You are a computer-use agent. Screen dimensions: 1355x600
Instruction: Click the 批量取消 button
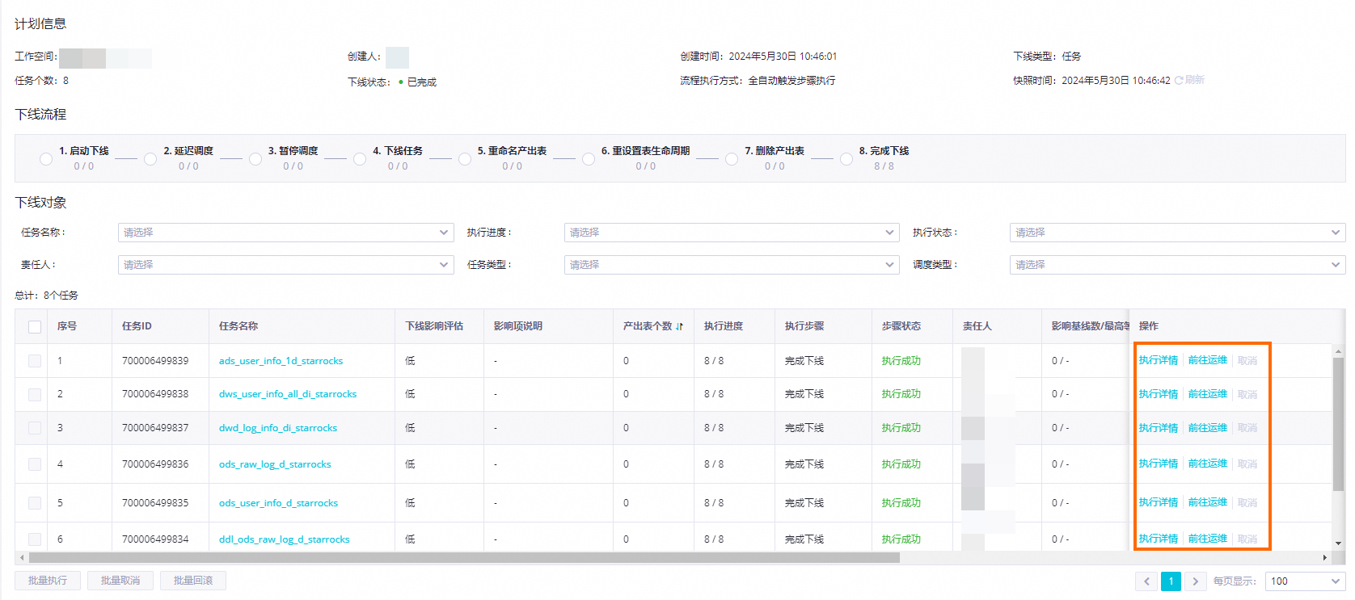coord(120,581)
